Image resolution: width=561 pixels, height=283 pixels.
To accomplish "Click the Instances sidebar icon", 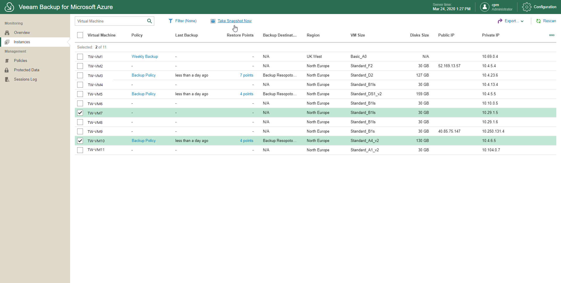I will pyautogui.click(x=7, y=42).
